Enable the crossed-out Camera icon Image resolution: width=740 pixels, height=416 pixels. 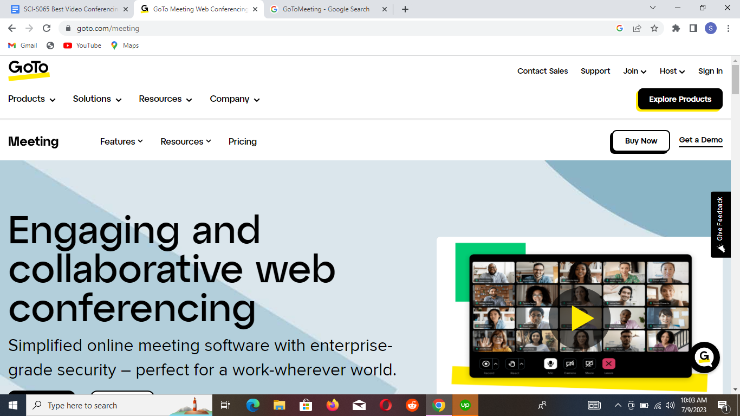click(569, 363)
